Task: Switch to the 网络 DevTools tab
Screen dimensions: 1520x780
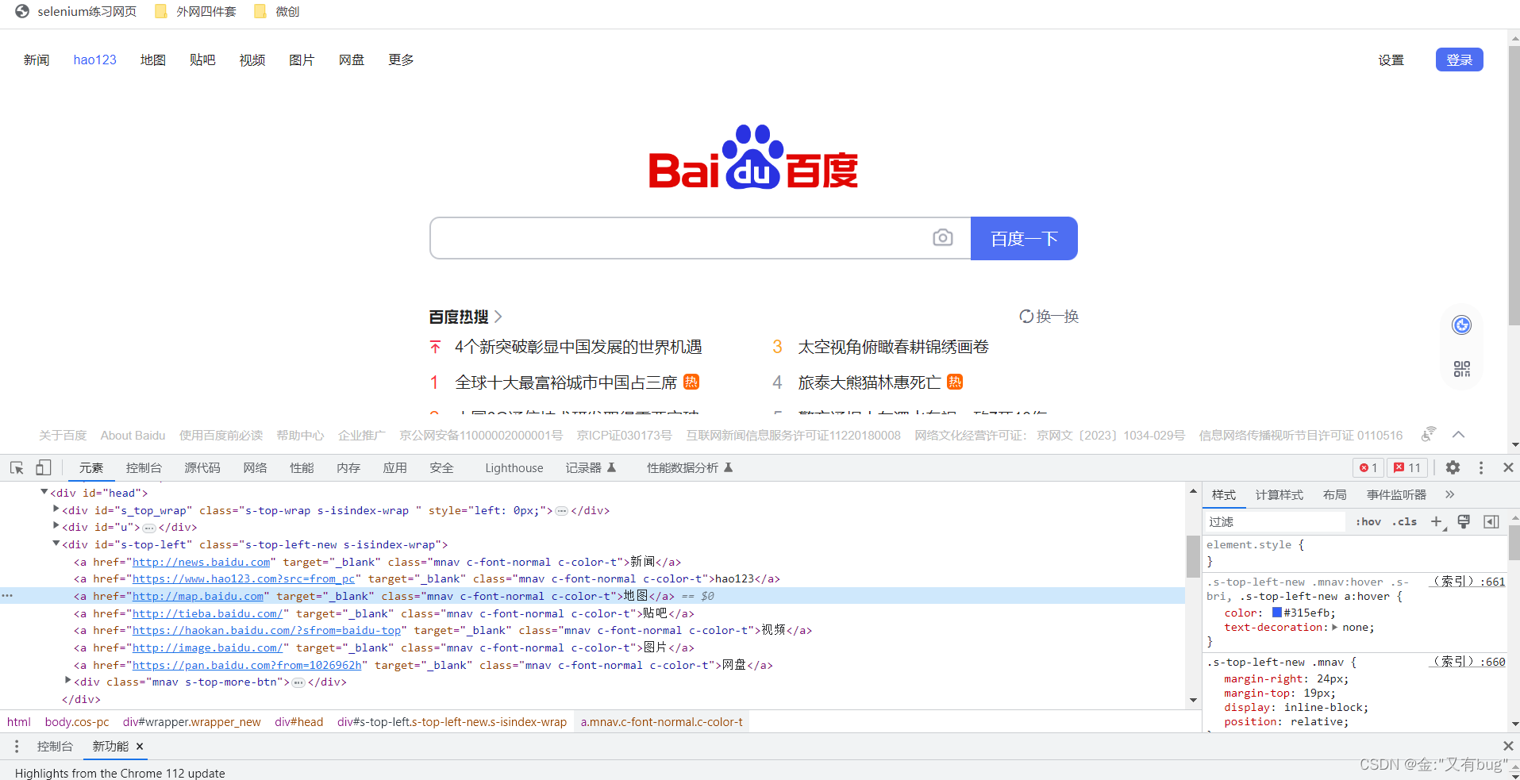Action: 255,468
